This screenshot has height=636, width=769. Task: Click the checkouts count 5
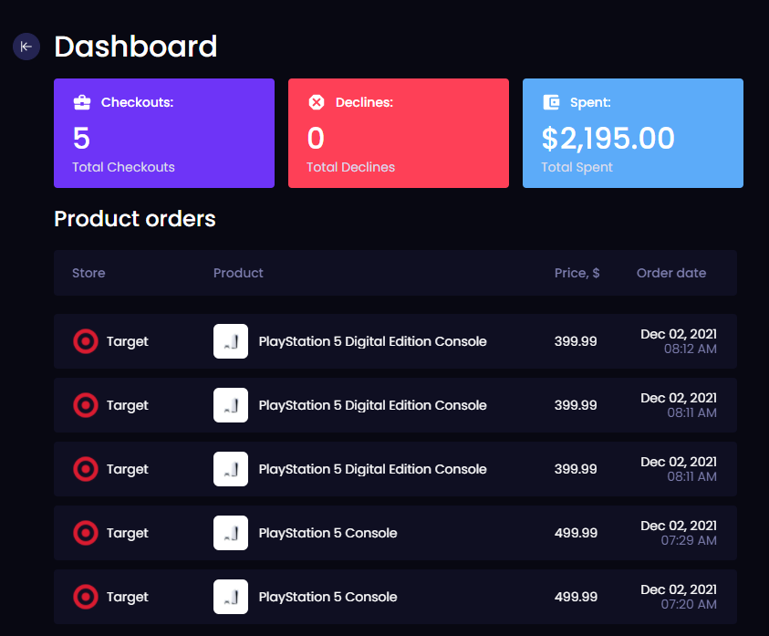pyautogui.click(x=81, y=138)
